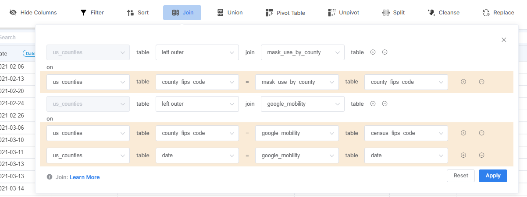Apply the join configuration
527x197 pixels.
click(x=493, y=176)
